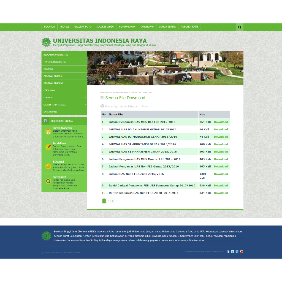Download JADWAL UAS S1 MANAJEMEN GENAP file
282x282 pixels.
coord(221,152)
